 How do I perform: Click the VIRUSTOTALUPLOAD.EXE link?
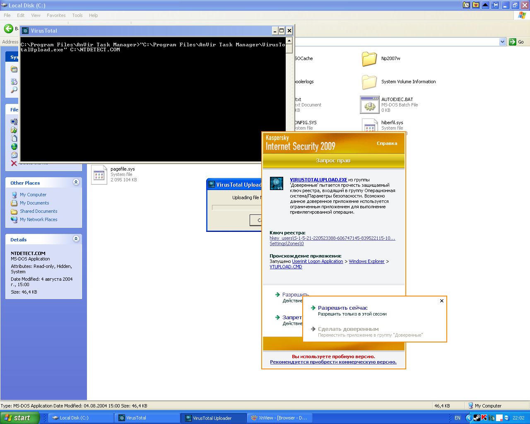pos(318,180)
